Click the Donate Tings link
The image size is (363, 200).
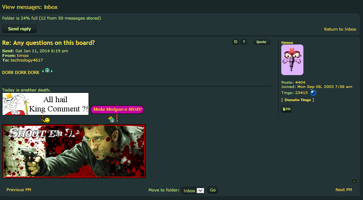click(x=298, y=100)
